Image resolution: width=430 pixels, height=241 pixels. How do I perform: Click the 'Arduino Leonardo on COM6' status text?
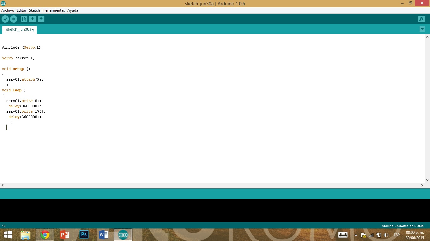(x=403, y=226)
